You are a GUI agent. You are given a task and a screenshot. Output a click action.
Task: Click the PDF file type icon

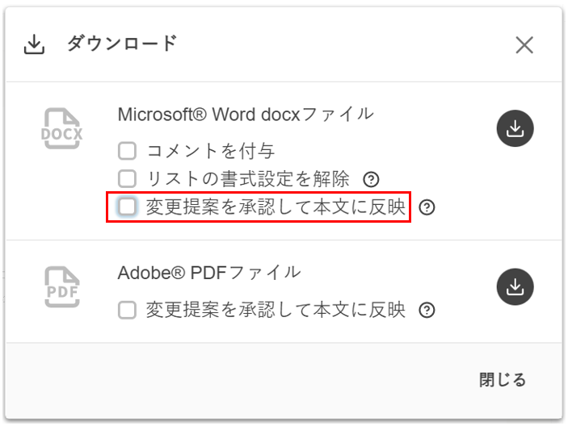pos(61,287)
